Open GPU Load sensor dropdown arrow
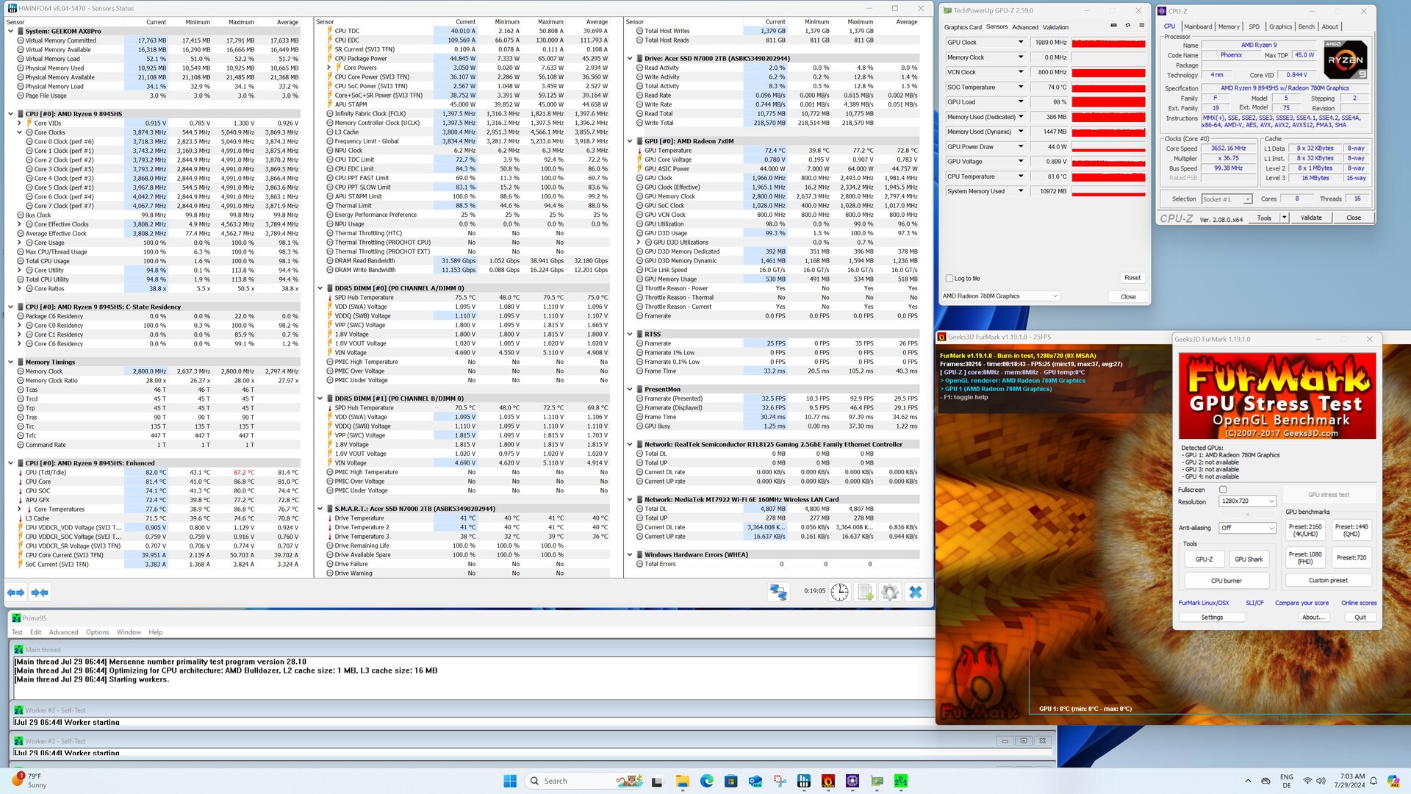 click(x=1020, y=102)
